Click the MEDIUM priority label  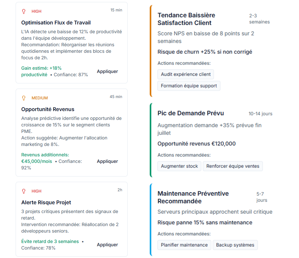click(40, 98)
